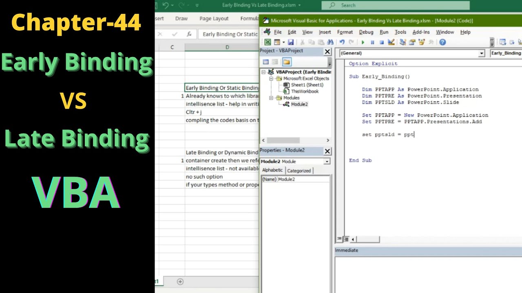Switch to Full Module View toggle
This screenshot has height=293, width=522.
click(346, 239)
